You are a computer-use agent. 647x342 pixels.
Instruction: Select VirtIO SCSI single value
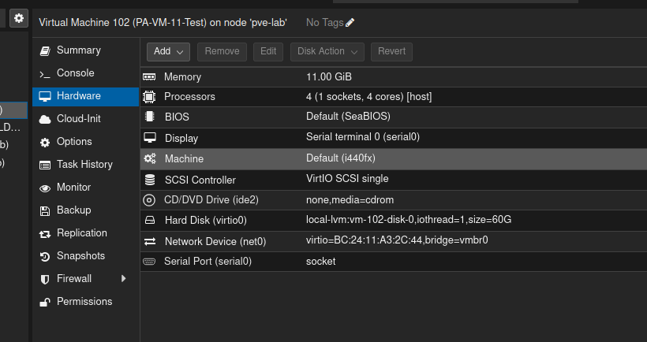[347, 179]
